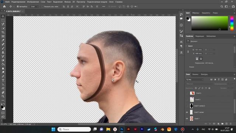Viewport: 236px width, 133px height.
Task: Open the search icon at top right
Action: pyautogui.click(x=222, y=7)
